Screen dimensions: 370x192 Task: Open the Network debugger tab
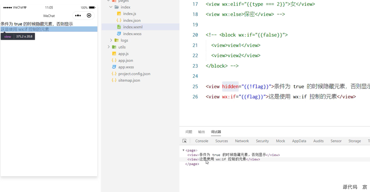point(242,141)
